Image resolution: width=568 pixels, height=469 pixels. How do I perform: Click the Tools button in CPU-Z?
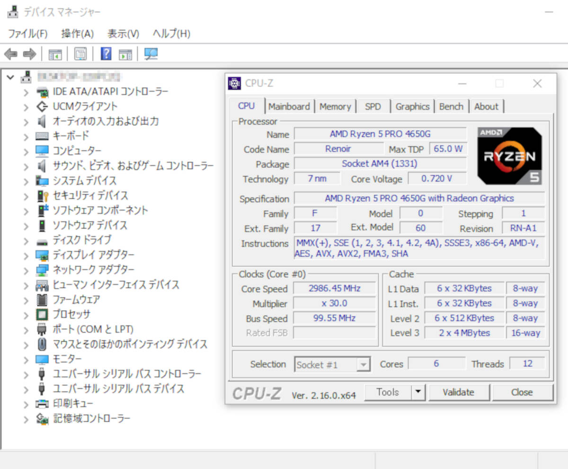389,392
